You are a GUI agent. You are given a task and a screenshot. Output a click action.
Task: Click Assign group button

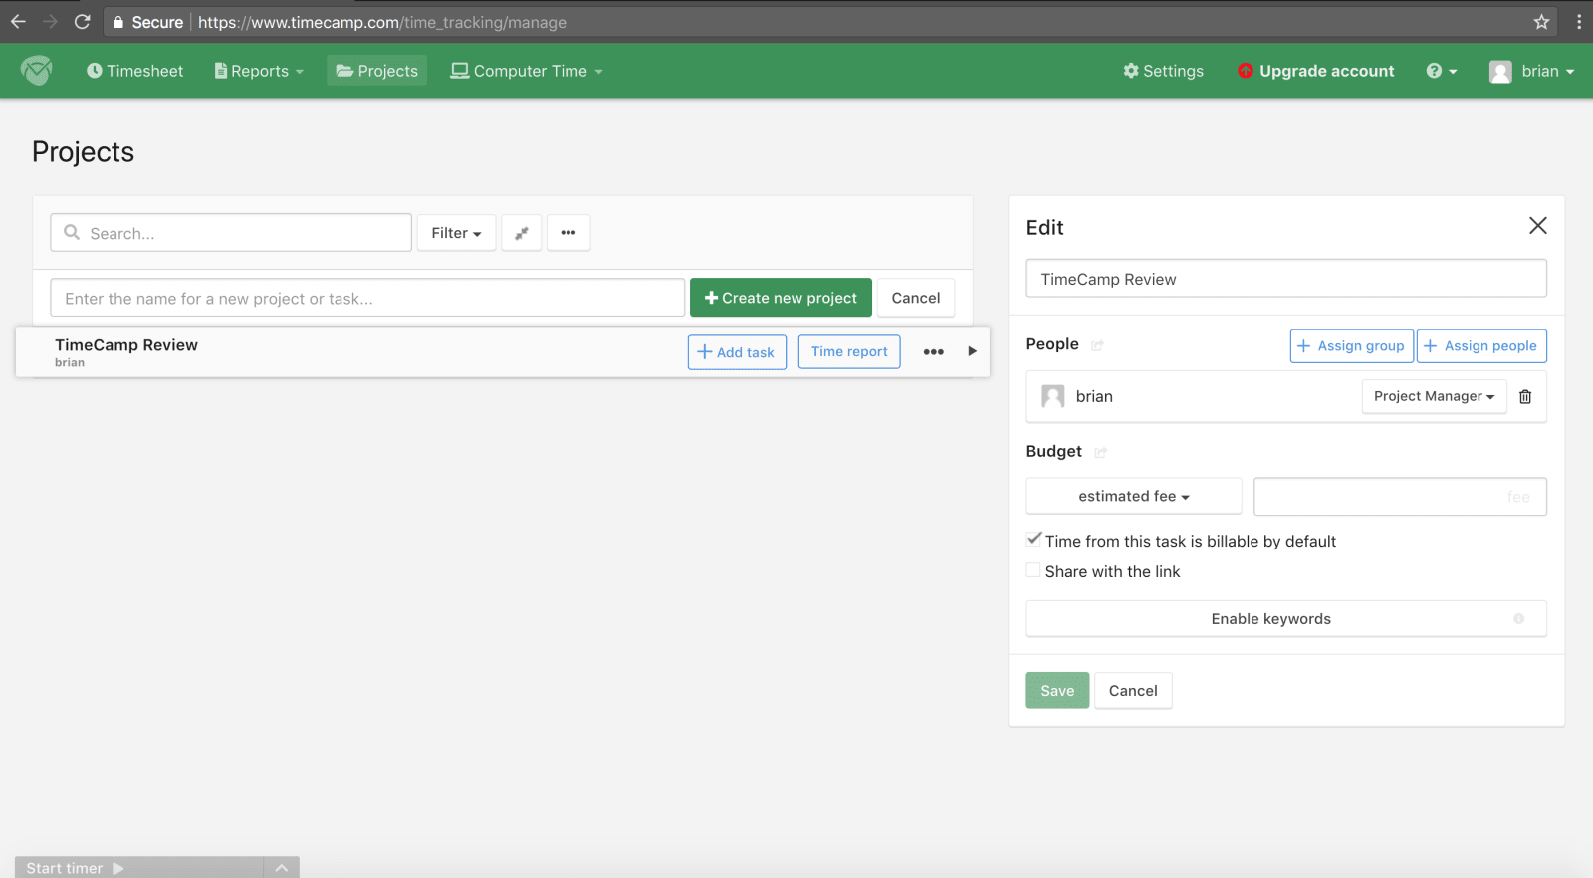click(1351, 346)
